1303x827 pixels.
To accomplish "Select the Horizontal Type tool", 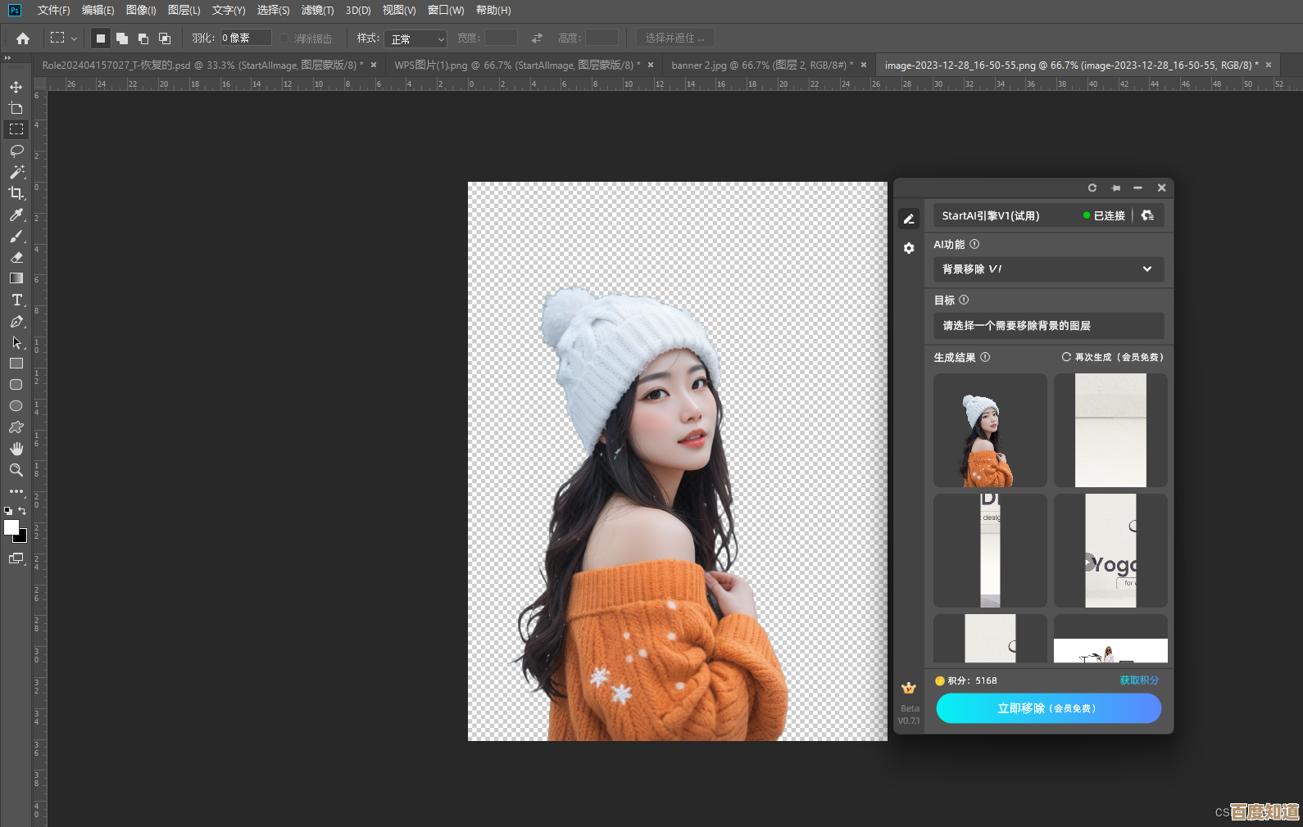I will click(16, 300).
